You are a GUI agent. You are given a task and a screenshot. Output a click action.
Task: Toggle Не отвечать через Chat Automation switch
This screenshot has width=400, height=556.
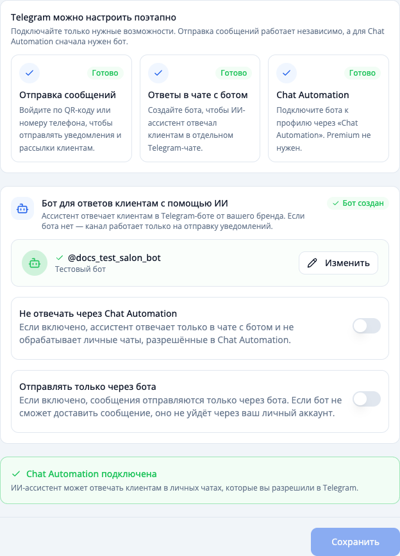click(x=367, y=326)
